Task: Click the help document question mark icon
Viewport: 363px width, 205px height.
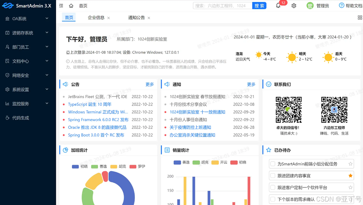Action: [x=341, y=5]
